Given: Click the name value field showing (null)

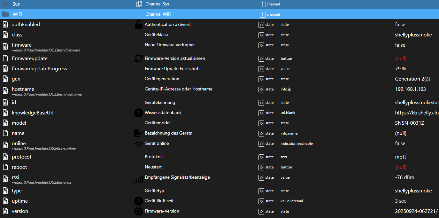Looking at the screenshot, I should pyautogui.click(x=401, y=133).
